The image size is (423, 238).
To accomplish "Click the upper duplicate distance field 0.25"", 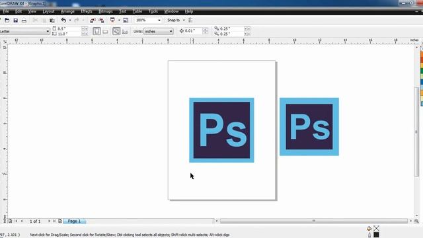I will [232, 28].
